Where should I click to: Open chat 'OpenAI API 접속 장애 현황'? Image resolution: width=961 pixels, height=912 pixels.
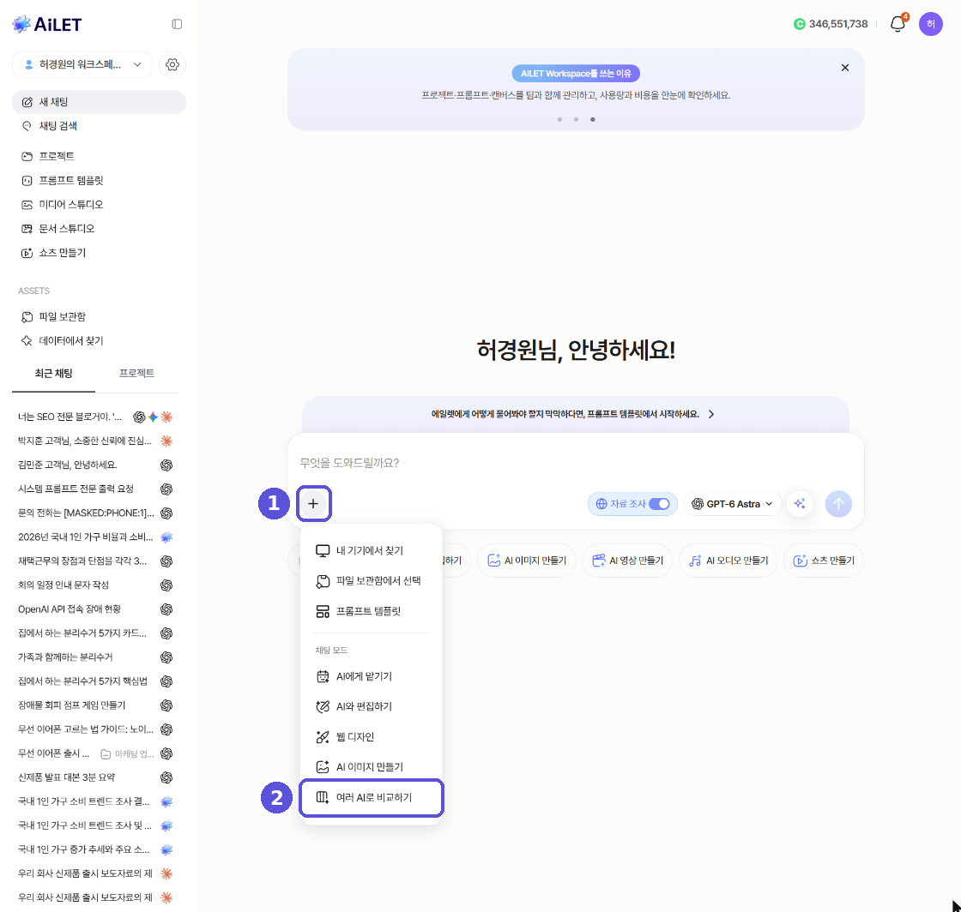[x=95, y=609]
